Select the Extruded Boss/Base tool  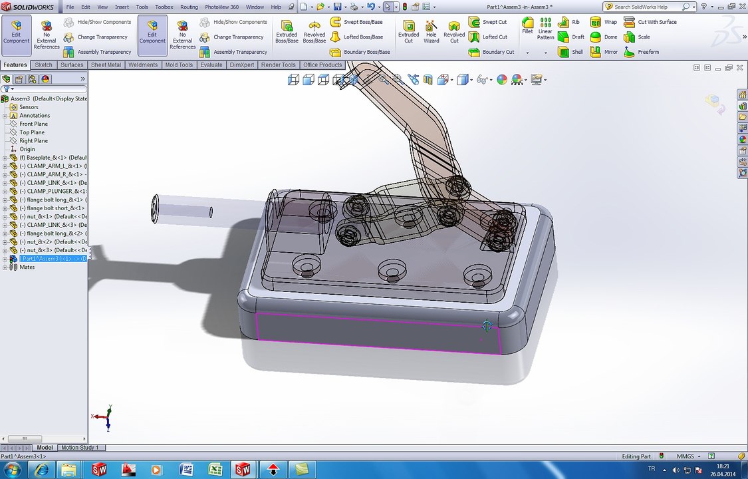(x=286, y=31)
